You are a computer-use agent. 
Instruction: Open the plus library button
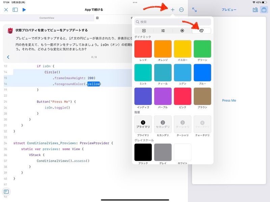pyautogui.click(x=172, y=10)
